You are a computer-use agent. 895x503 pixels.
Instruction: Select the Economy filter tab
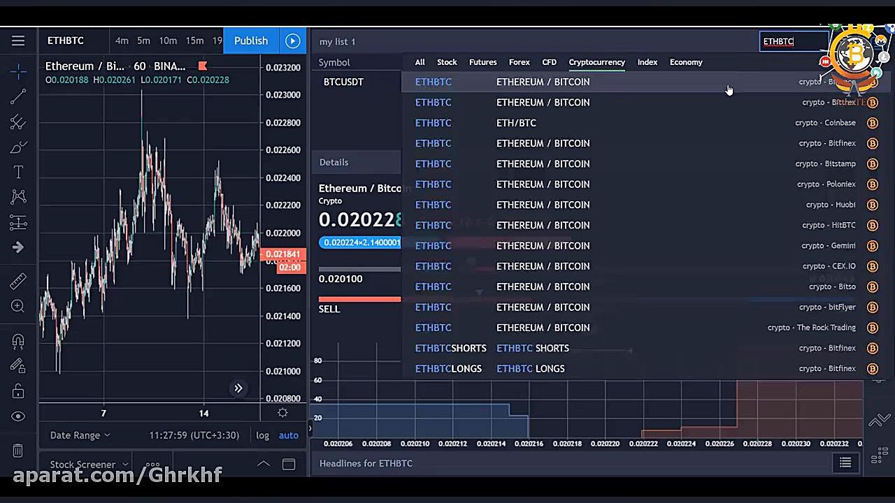pos(686,62)
